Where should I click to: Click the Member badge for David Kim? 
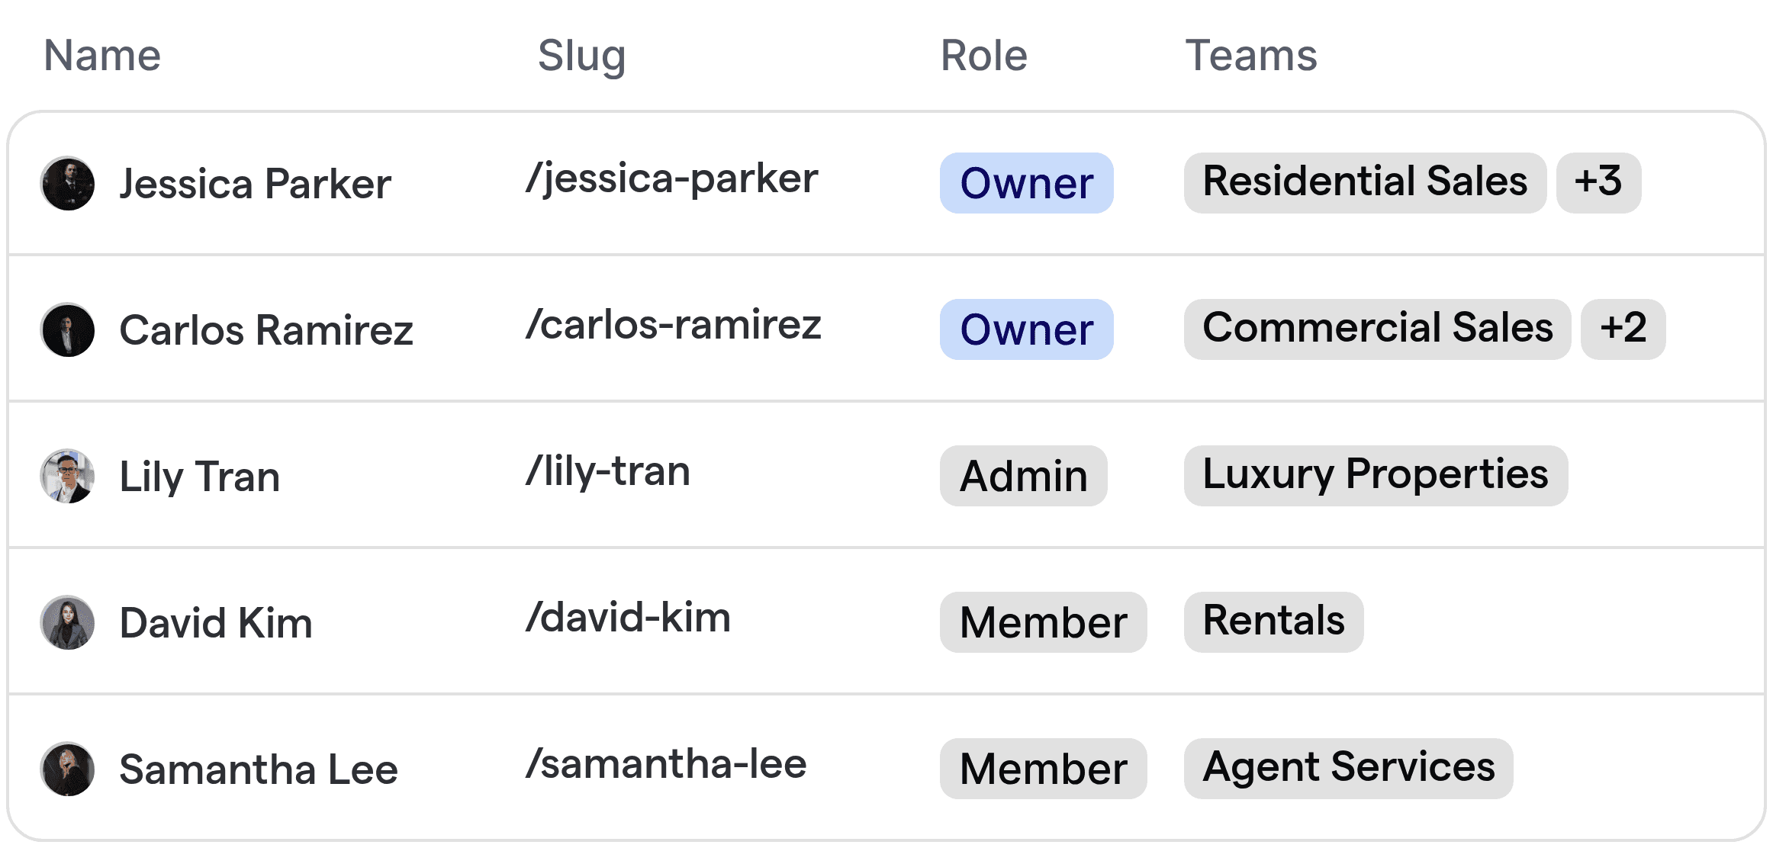point(1042,622)
